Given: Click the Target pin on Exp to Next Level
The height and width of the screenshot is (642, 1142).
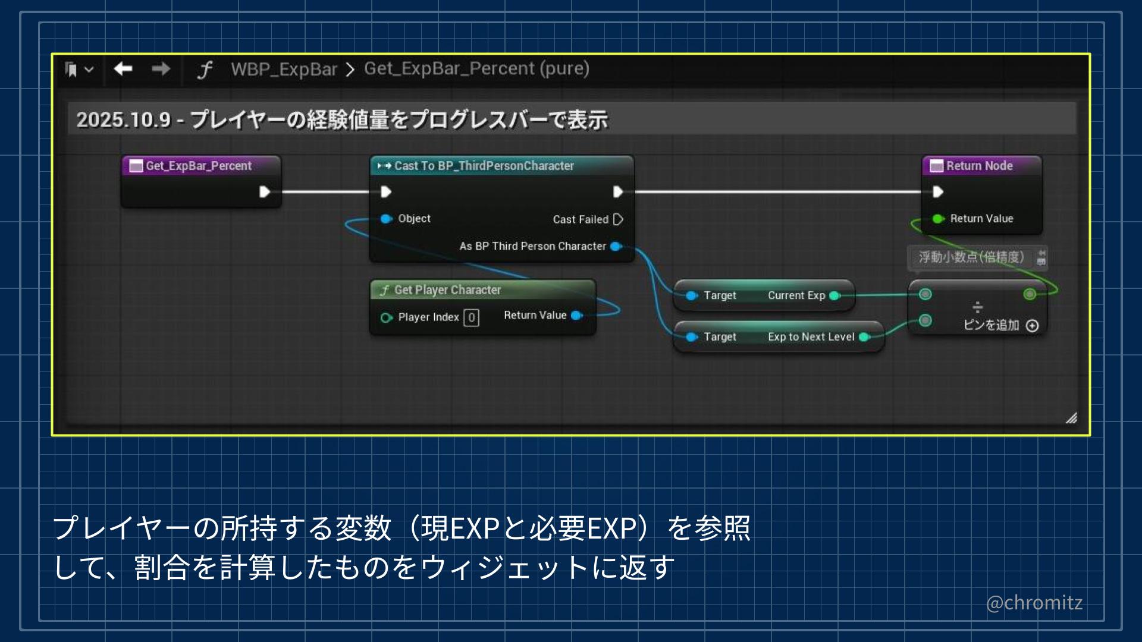Looking at the screenshot, I should coord(692,337).
